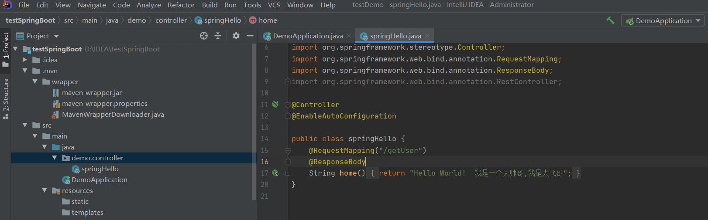This screenshot has width=708, height=220.
Task: Toggle the Z: Structure side tab
Action: (6, 99)
